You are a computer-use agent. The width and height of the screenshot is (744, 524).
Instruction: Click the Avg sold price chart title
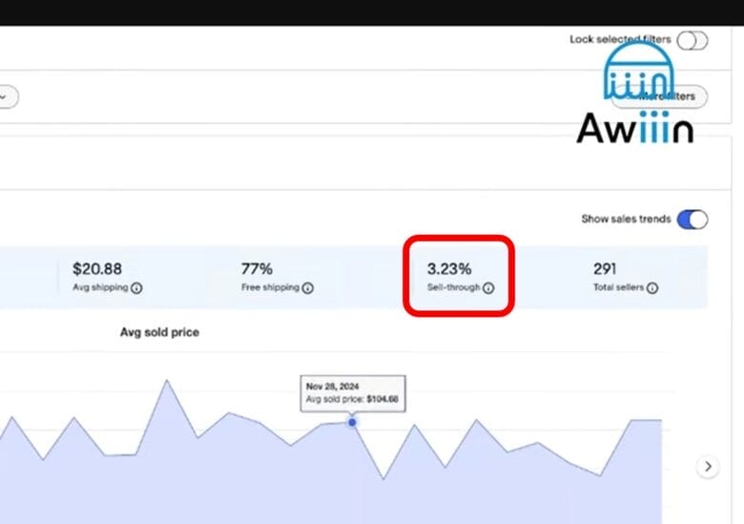point(159,332)
